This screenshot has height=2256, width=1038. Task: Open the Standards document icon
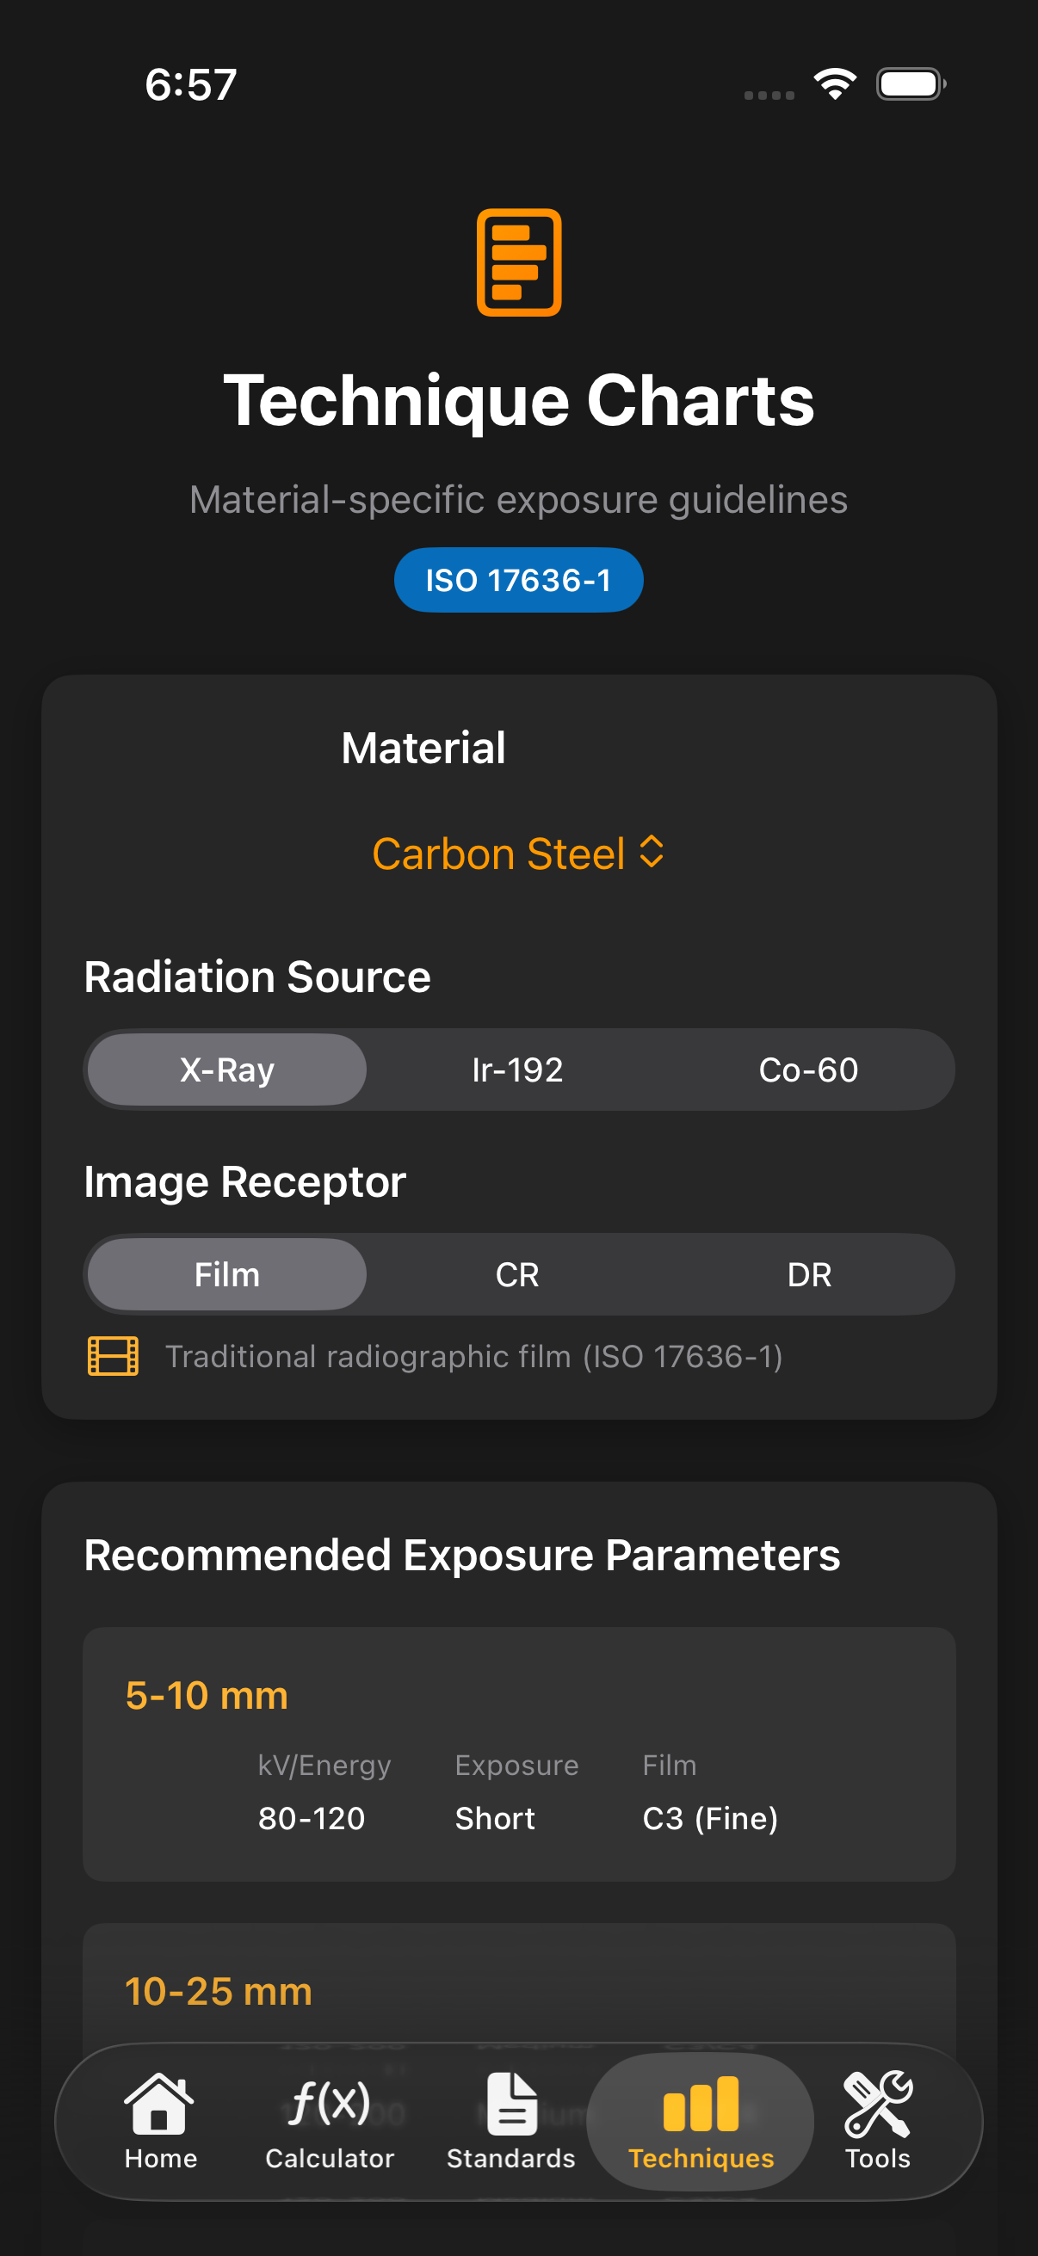point(510,2104)
